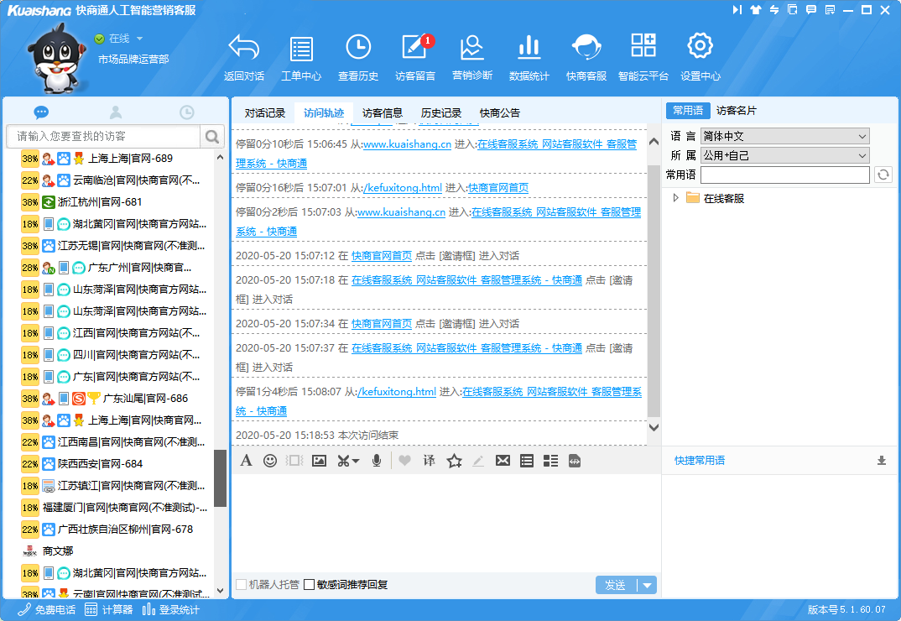
Task: Toggle the 机器人托管 checkbox
Action: [x=242, y=585]
